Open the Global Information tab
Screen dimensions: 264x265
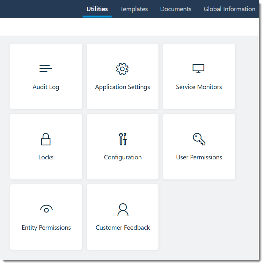[x=229, y=9]
